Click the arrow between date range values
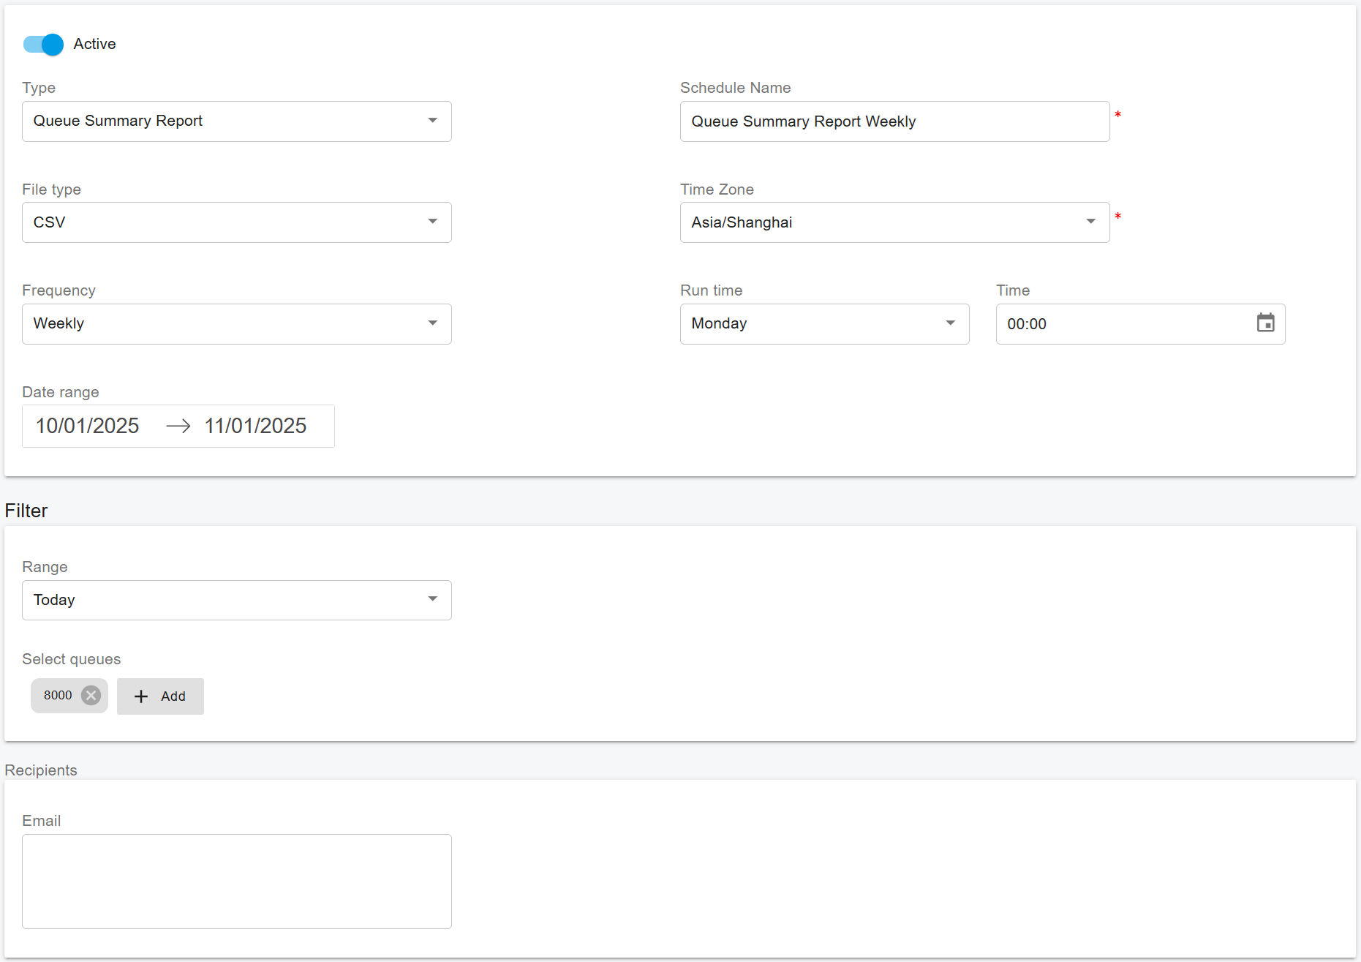The image size is (1361, 962). click(x=178, y=426)
